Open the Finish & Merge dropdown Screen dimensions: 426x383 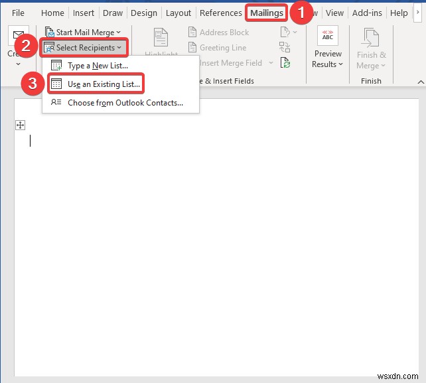coord(371,60)
